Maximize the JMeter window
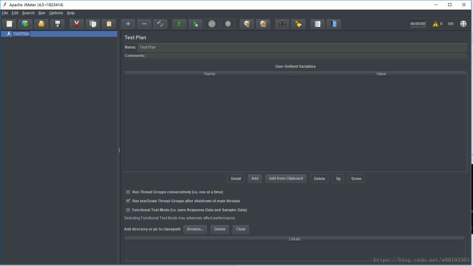This screenshot has width=473, height=266. click(x=450, y=5)
